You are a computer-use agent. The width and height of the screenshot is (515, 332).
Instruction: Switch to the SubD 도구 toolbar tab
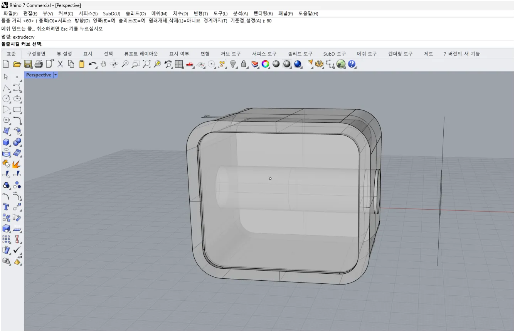click(x=335, y=54)
